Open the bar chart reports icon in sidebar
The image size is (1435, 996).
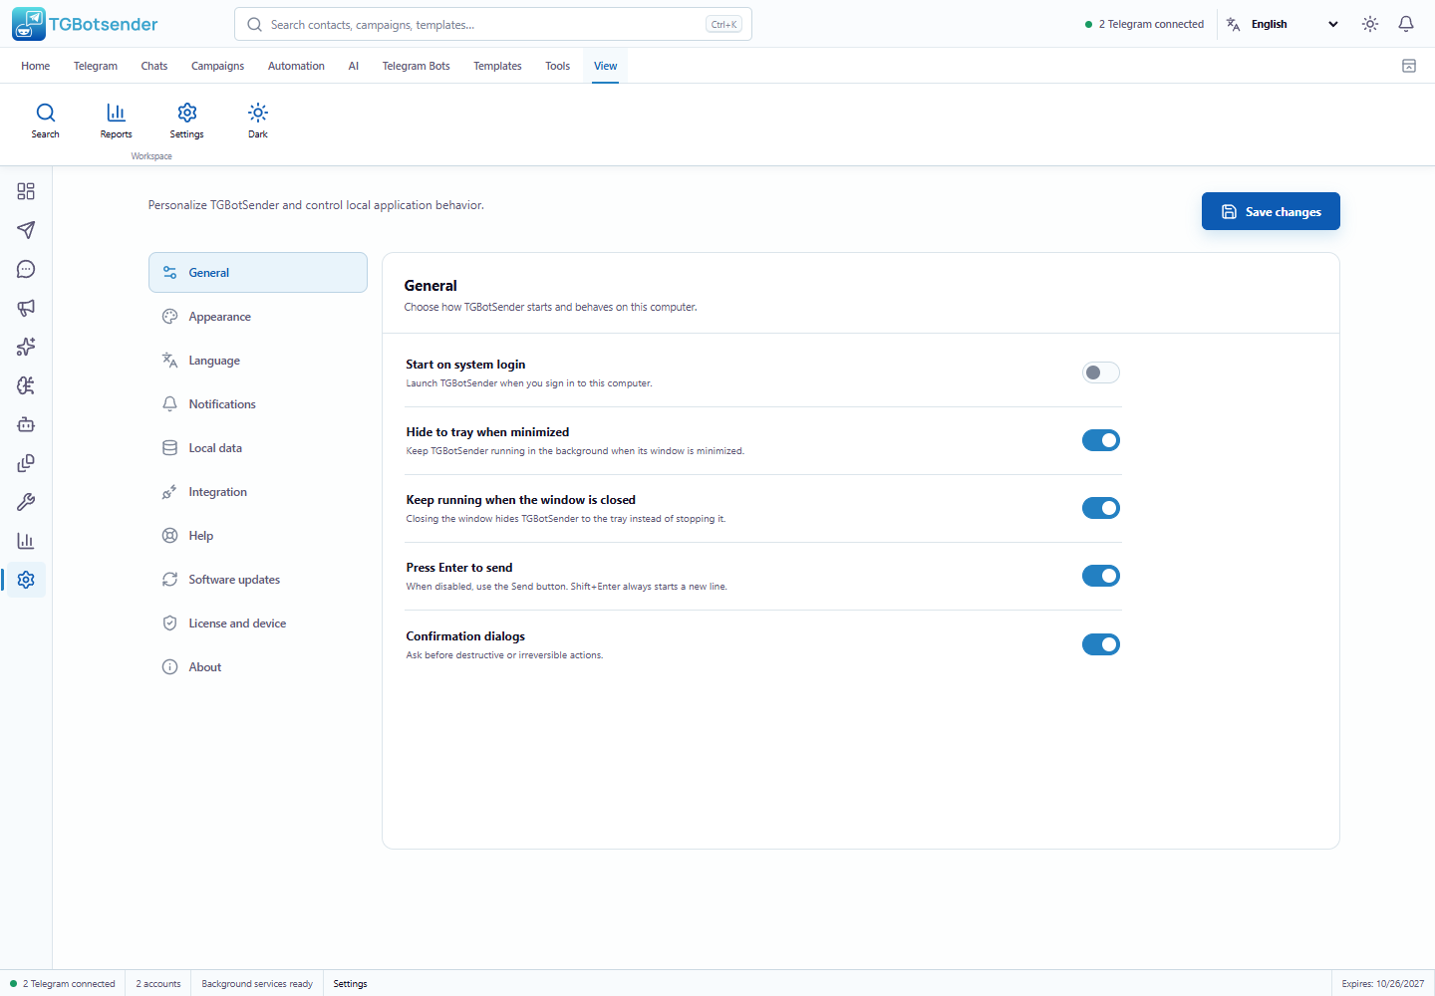pos(26,541)
